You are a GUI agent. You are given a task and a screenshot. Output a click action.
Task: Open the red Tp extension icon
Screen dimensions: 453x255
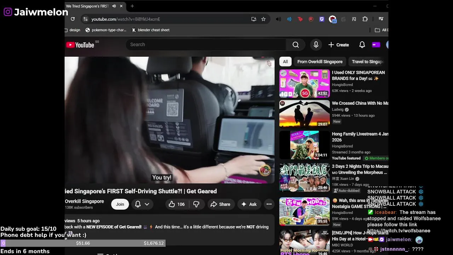(x=300, y=19)
